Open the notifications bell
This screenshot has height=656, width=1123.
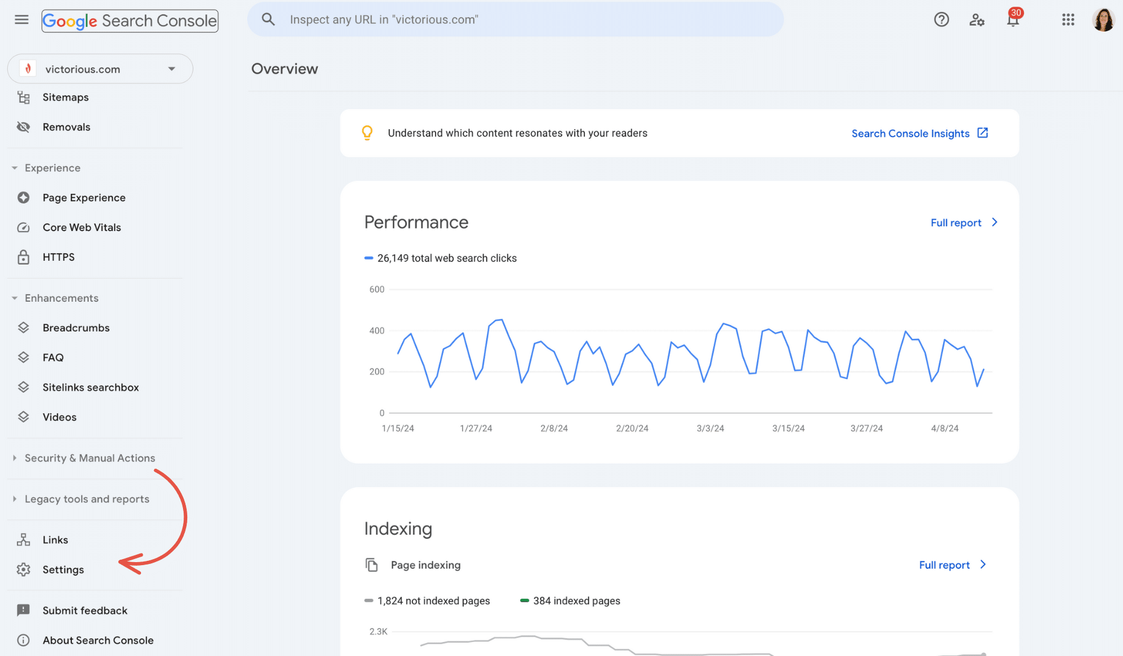pyautogui.click(x=1013, y=19)
